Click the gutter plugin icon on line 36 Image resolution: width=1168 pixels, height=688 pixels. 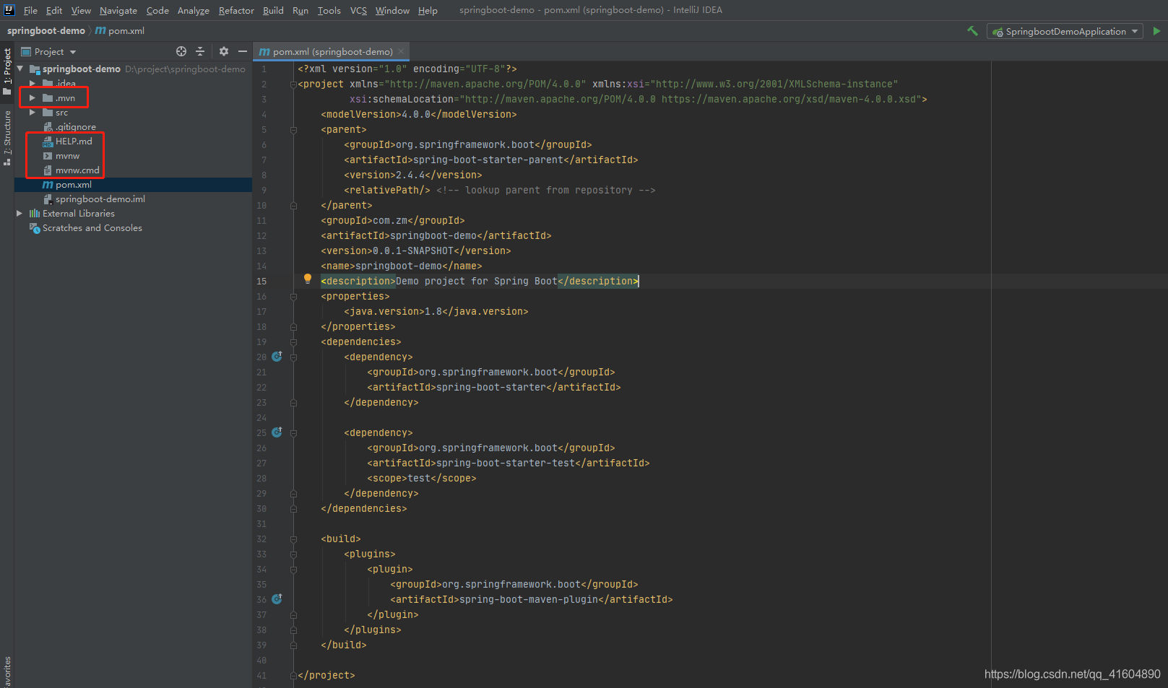pyautogui.click(x=277, y=599)
